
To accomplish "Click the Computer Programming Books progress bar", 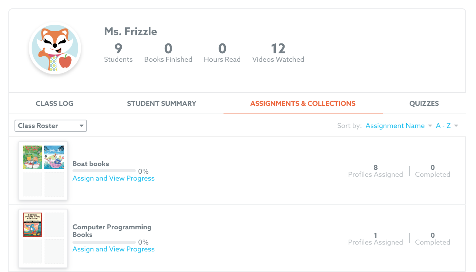I will 104,242.
